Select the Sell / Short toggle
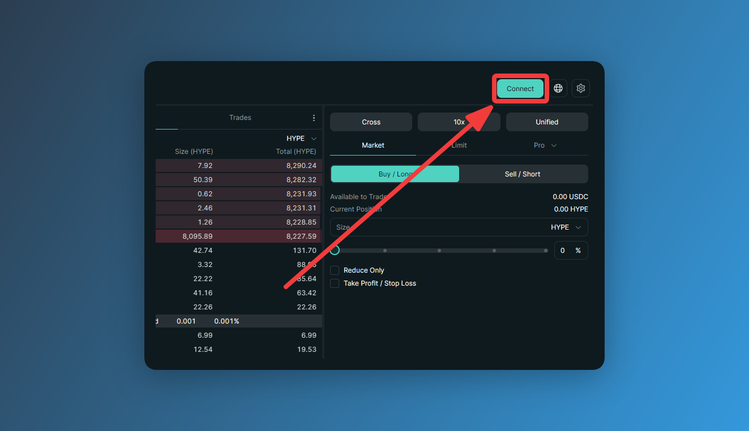Viewport: 749px width, 431px height. (523, 174)
